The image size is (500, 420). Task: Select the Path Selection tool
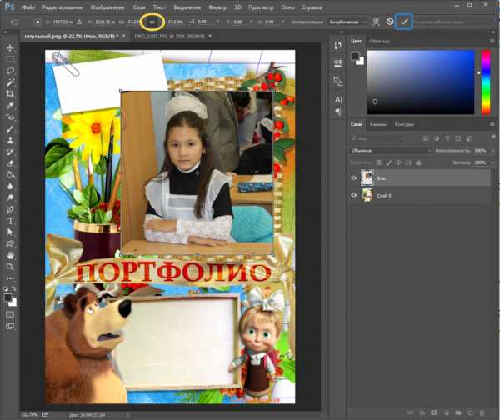pos(10,232)
